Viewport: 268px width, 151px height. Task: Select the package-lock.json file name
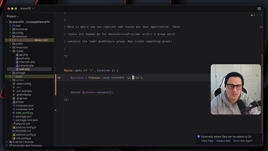(x=27, y=120)
